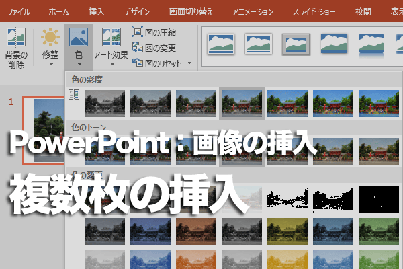This screenshot has width=403, height=269.
Task: Apply the fourth picture style in gallery
Action: click(334, 43)
